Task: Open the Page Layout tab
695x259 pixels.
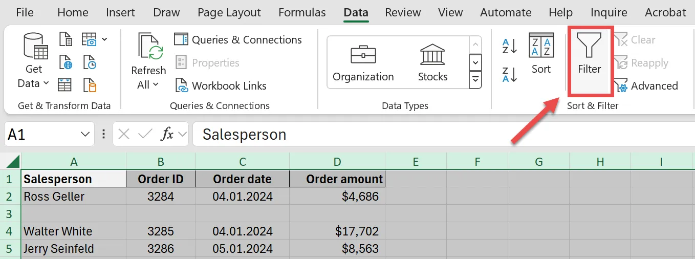Action: point(229,13)
